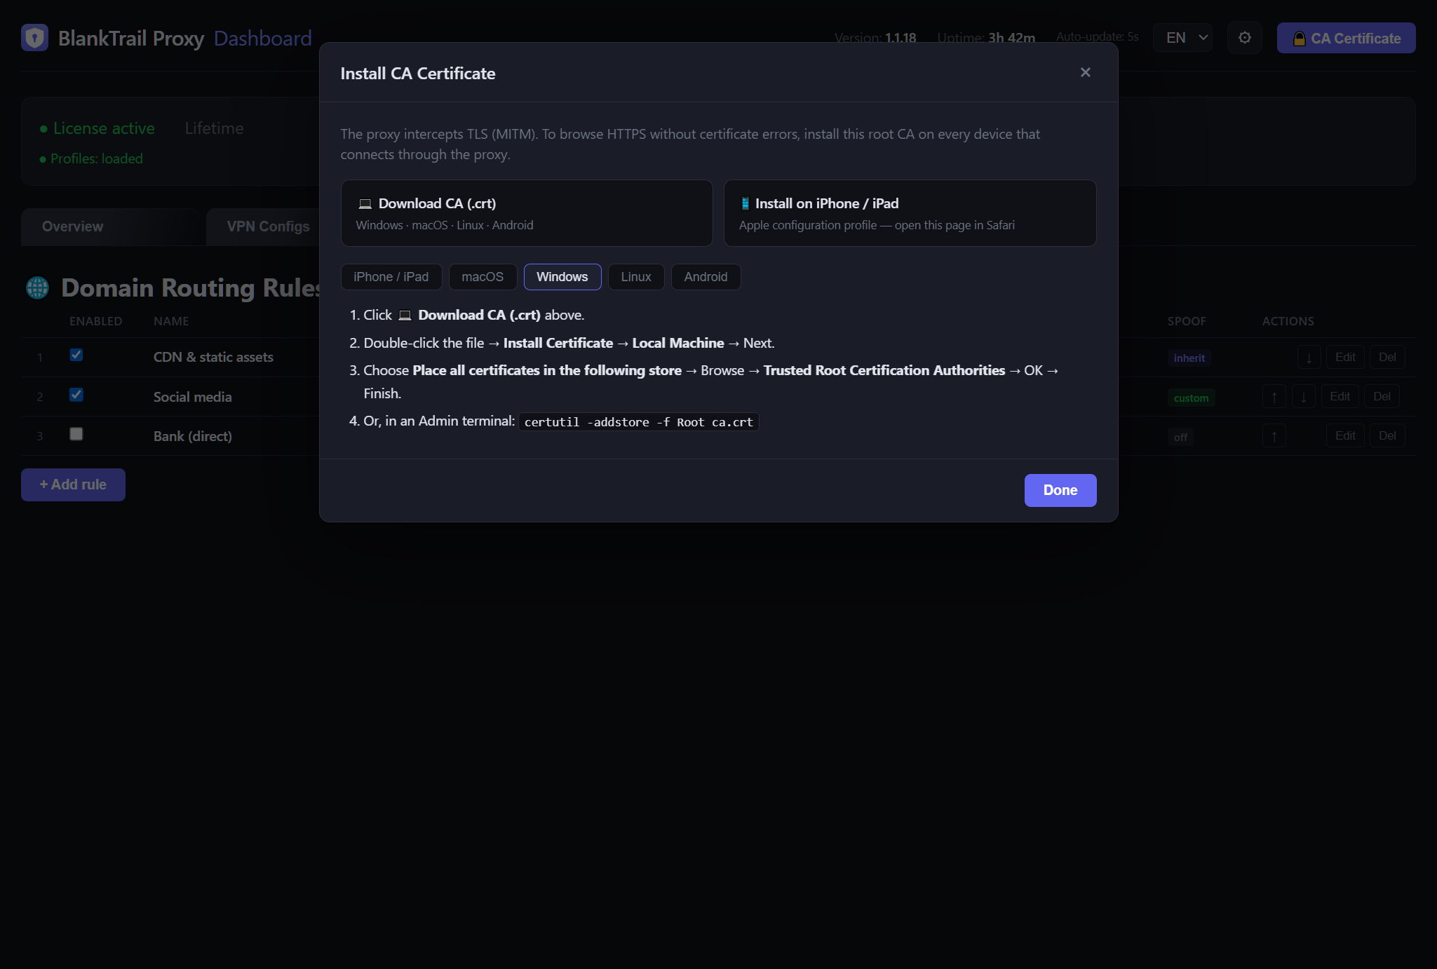
Task: Open the EN language dropdown
Action: click(x=1183, y=38)
